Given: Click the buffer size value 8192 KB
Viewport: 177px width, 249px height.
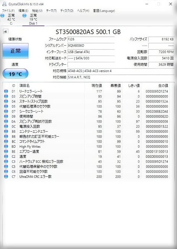Looking at the screenshot, I should [x=161, y=39].
